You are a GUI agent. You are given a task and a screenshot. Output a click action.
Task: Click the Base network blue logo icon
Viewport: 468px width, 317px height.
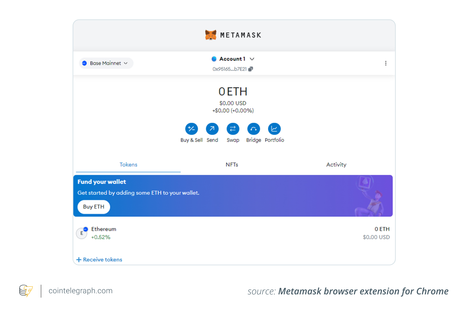(84, 63)
